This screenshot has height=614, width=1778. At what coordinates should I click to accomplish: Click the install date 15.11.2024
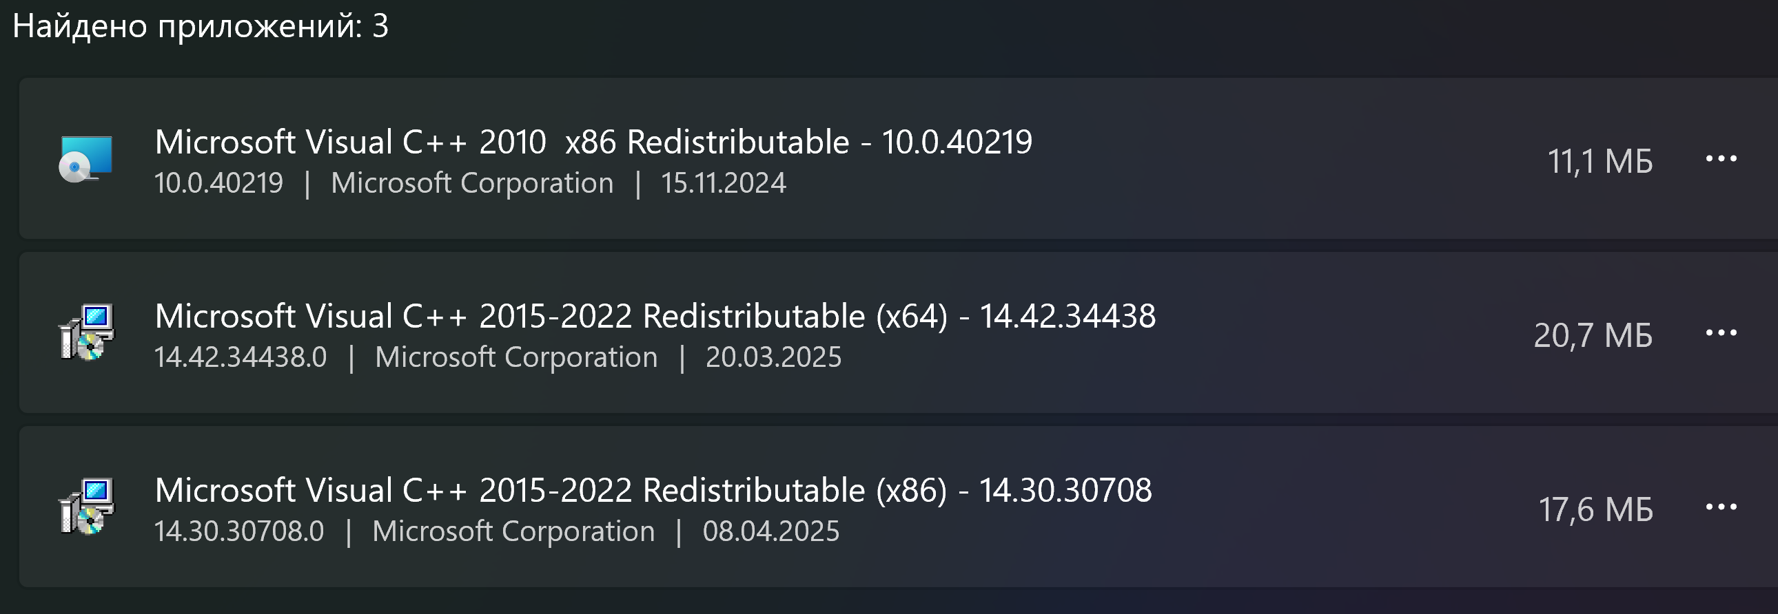tap(724, 183)
